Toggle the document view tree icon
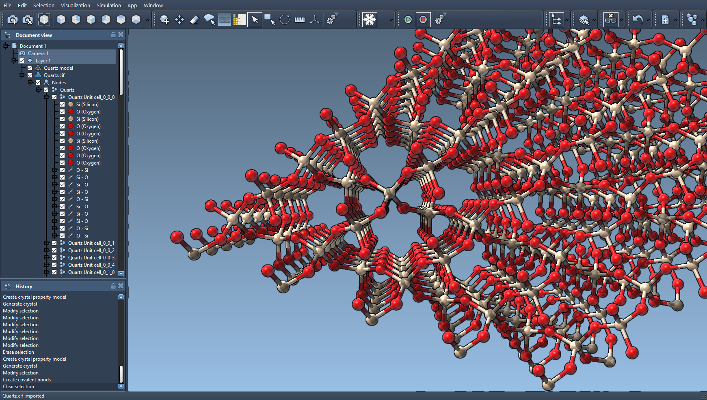This screenshot has height=400, width=707. pyautogui.click(x=556, y=19)
